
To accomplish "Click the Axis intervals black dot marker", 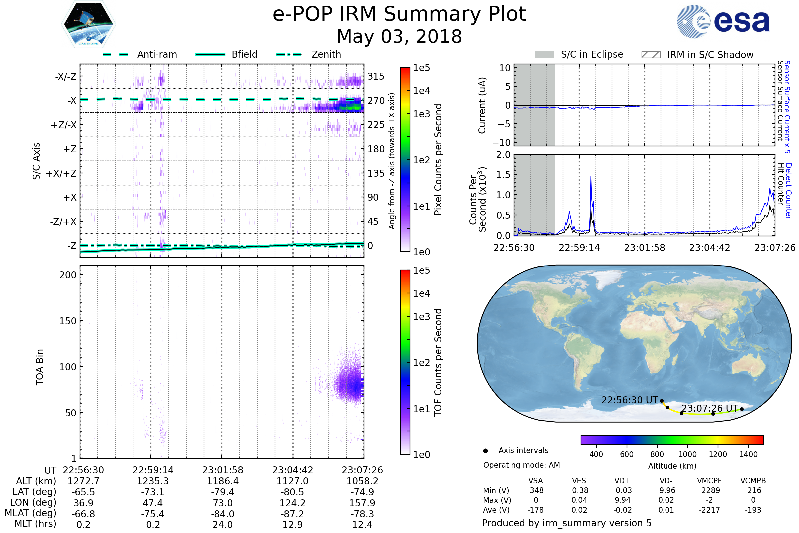I will click(485, 451).
